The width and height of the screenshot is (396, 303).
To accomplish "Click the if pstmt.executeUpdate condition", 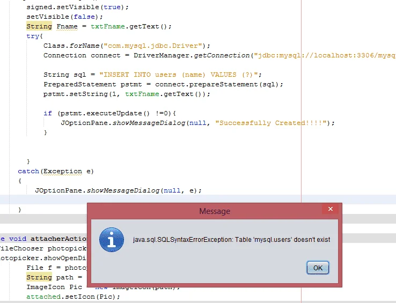I will point(110,113).
